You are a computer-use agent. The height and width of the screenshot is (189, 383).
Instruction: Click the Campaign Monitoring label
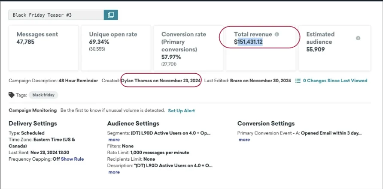(x=33, y=110)
